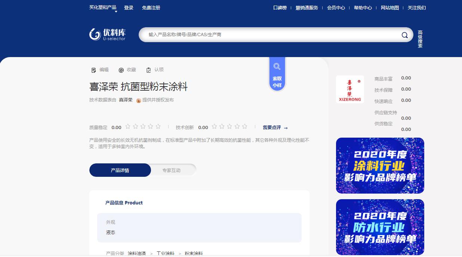Click the favorite 收藏 star icon
The image size is (462, 257).
[121, 70]
